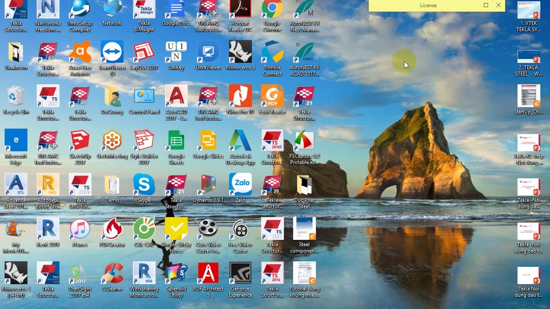This screenshot has width=550, height=309.
Task: Launch the UltraViewer shortcut
Action: coord(208,56)
